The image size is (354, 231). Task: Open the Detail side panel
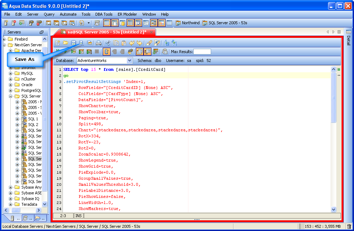click(349, 38)
